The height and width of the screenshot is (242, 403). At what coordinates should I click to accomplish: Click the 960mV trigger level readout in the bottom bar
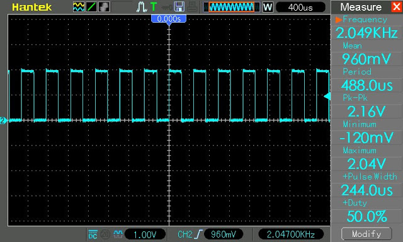[224, 234]
